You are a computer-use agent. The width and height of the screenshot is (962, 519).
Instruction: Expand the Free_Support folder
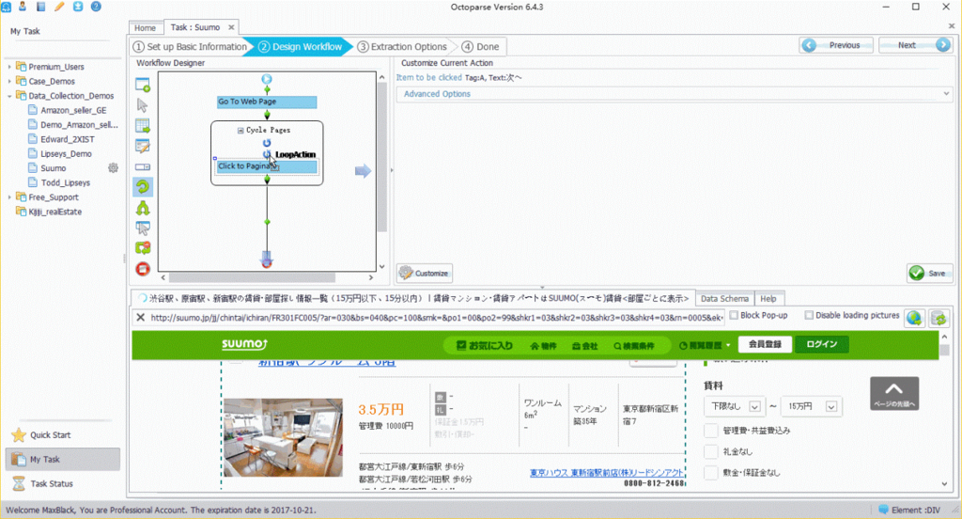coord(9,197)
